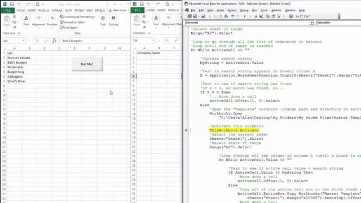Open dropdown arrow beside Insert UserForm icon

tap(199, 16)
